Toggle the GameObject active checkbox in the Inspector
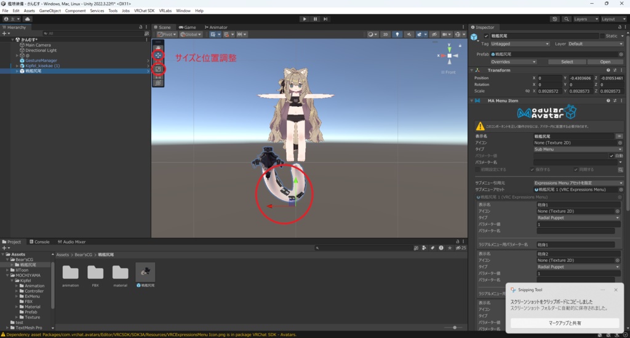Image resolution: width=630 pixels, height=338 pixels. 486,36
